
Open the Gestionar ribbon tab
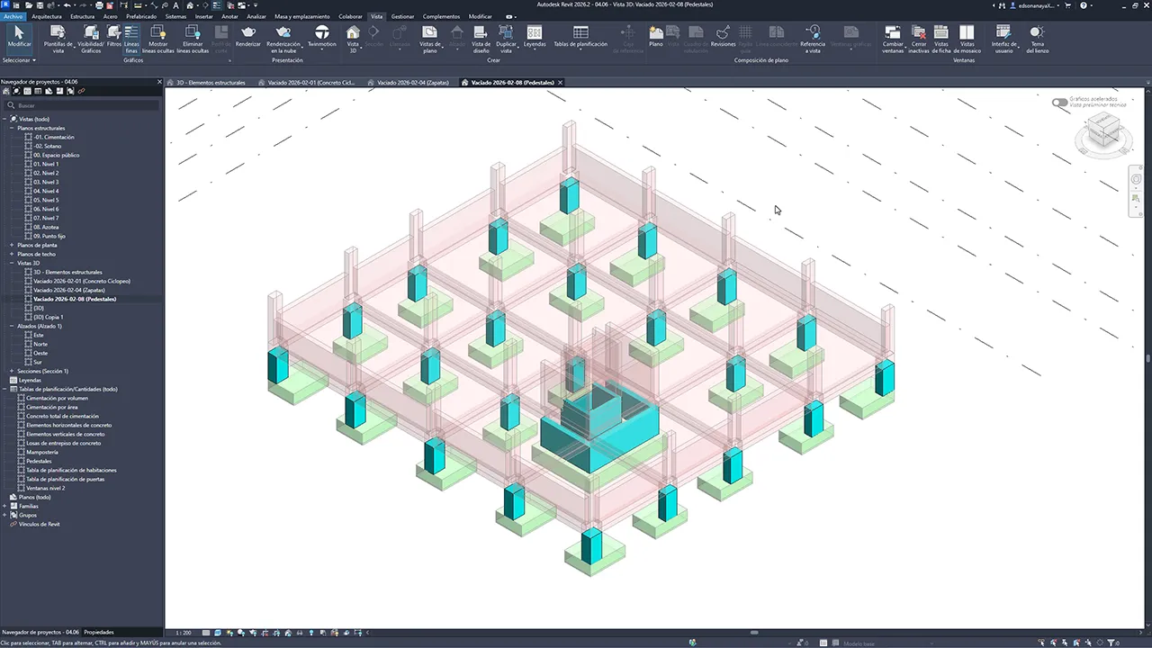[402, 16]
